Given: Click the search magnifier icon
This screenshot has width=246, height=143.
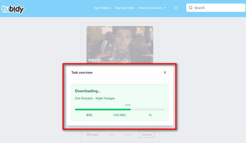Looking at the screenshot, I should point(190,8).
